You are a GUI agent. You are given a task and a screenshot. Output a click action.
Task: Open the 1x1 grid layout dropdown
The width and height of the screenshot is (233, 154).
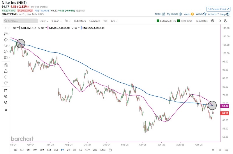114,21
